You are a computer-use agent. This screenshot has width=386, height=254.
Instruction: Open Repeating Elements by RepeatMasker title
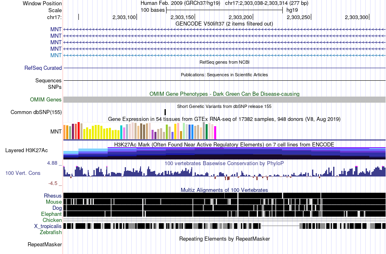224,239
